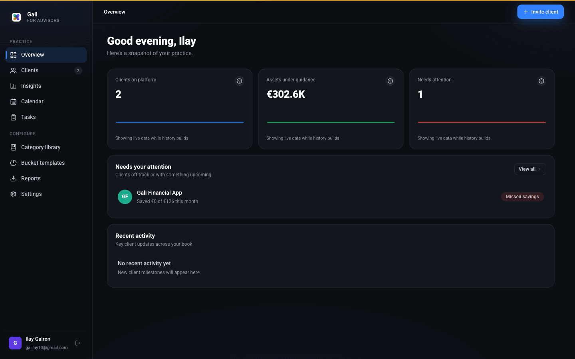The image size is (575, 359).
Task: Click the Clients on platform card
Action: pyautogui.click(x=180, y=109)
